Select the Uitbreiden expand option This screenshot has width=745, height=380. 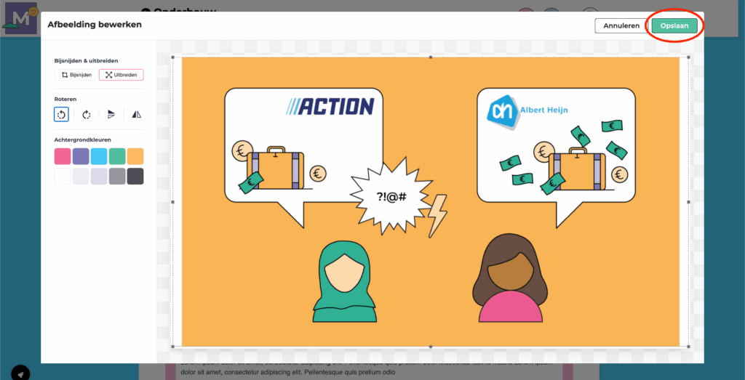[x=121, y=75]
